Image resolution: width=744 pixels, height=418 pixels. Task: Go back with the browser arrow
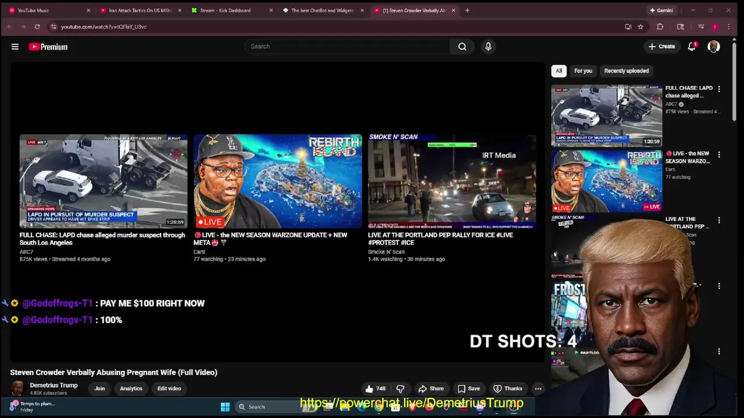[x=10, y=27]
